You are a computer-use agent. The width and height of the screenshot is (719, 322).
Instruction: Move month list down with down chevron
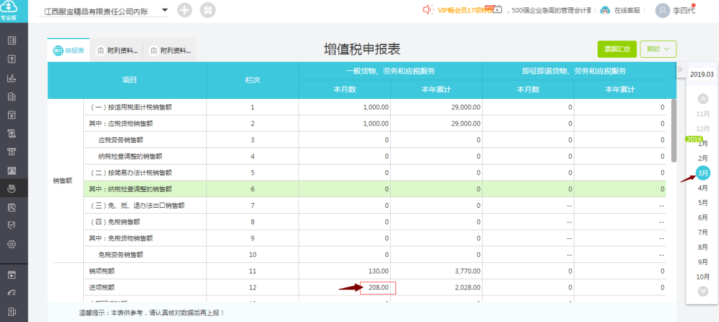click(702, 291)
